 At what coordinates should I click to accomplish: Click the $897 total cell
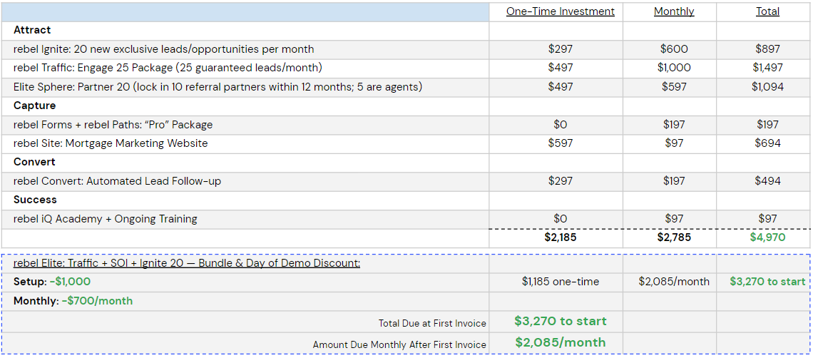click(x=767, y=49)
